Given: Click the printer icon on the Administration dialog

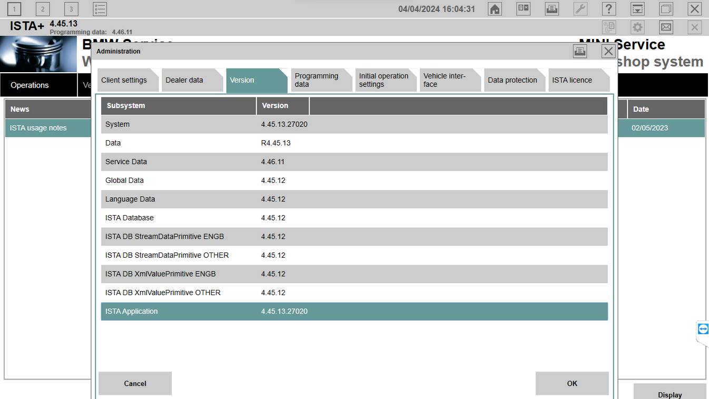Looking at the screenshot, I should pyautogui.click(x=579, y=51).
